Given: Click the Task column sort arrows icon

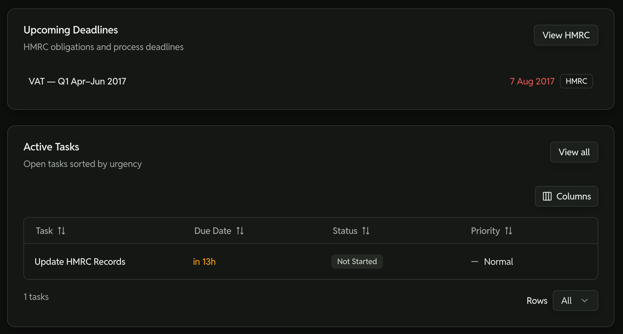Looking at the screenshot, I should (x=61, y=231).
